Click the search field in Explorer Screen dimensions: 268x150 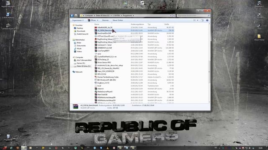193,15
